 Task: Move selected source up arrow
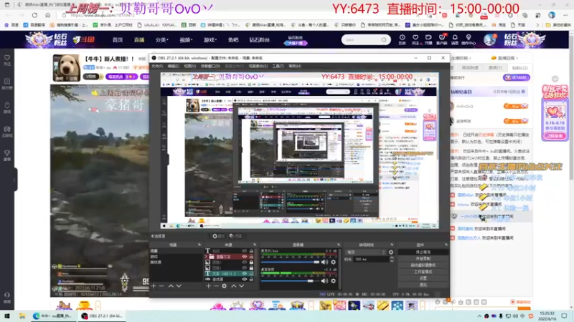click(234, 286)
